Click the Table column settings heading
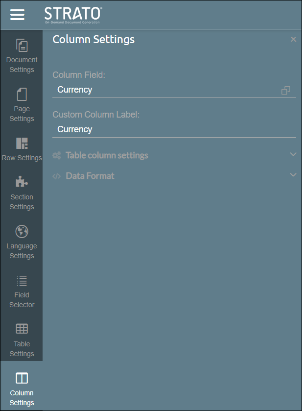 point(107,155)
